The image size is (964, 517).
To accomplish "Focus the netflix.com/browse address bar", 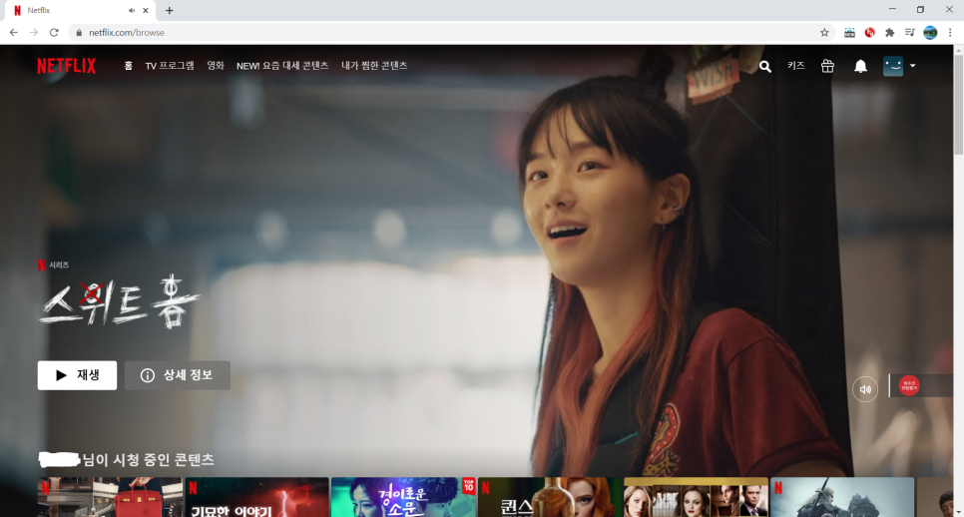I will [452, 33].
